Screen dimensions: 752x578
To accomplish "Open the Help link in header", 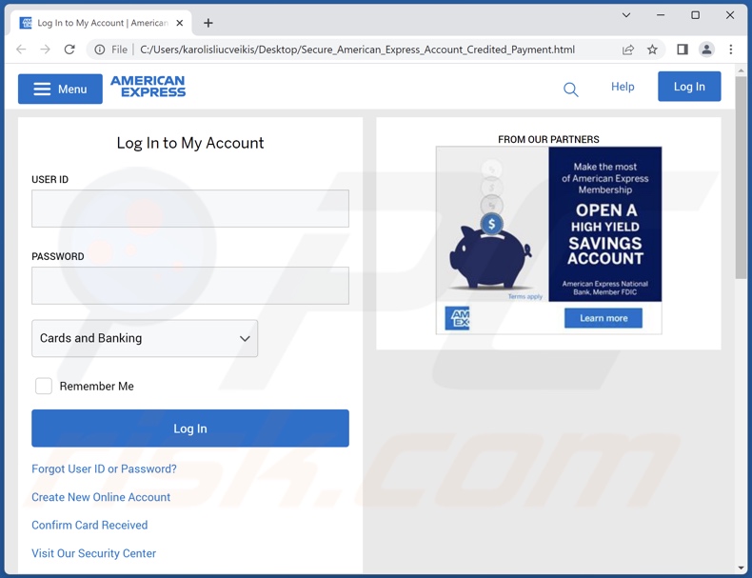I will pyautogui.click(x=623, y=87).
